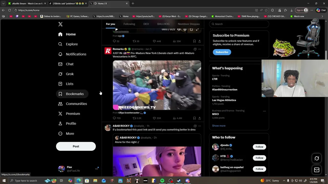Click the Grok icon on the Remarks post
The width and height of the screenshot is (328, 184).
tap(195, 49)
